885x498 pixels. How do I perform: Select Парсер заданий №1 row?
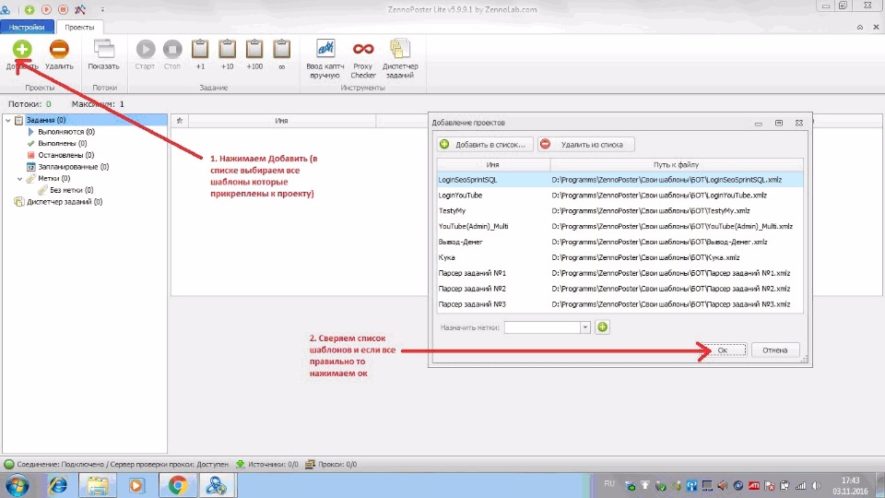pyautogui.click(x=619, y=273)
